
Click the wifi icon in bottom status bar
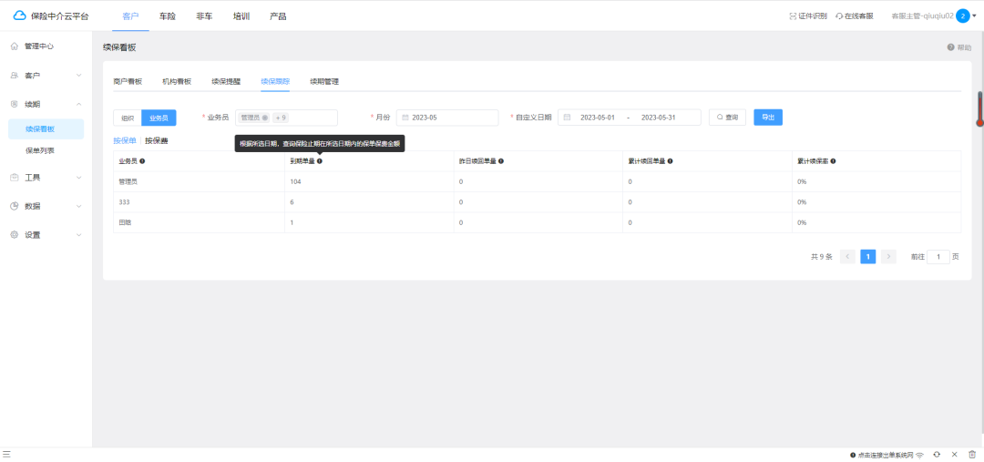(x=919, y=455)
